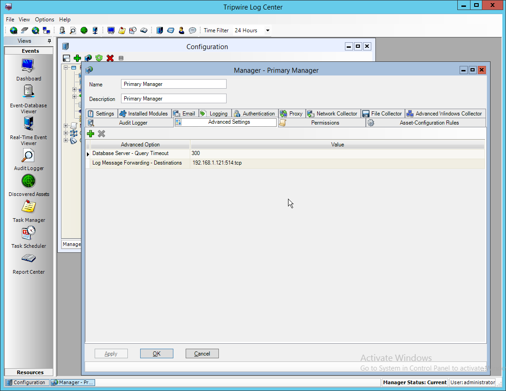The width and height of the screenshot is (506, 391).
Task: Open the View menu
Action: 24,20
